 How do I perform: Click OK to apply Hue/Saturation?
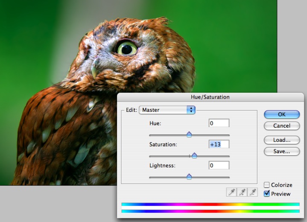(282, 114)
